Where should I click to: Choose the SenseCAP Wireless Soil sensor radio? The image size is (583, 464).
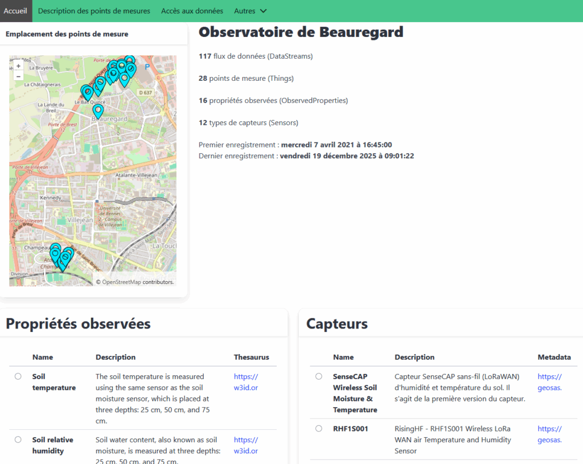[x=318, y=376]
